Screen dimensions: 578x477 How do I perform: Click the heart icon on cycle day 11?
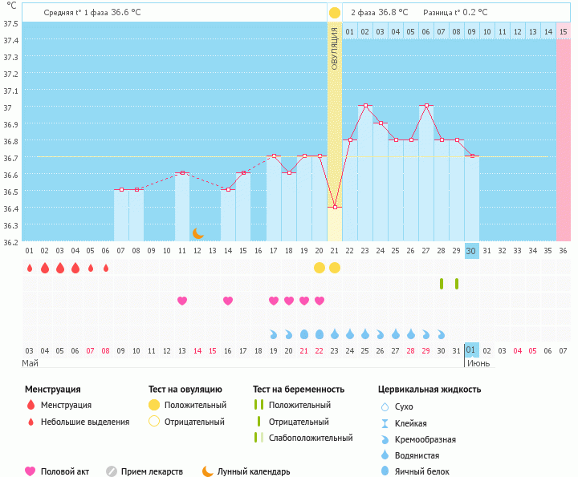(x=182, y=301)
